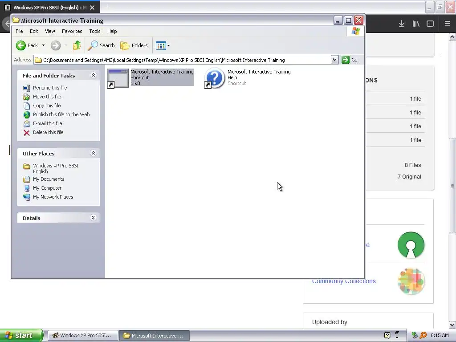Screen dimensions: 456x342
Task: Click the envelope E-mail icon
Action: coord(26,124)
